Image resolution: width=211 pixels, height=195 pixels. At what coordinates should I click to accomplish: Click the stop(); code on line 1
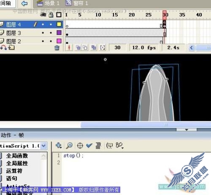(73, 156)
